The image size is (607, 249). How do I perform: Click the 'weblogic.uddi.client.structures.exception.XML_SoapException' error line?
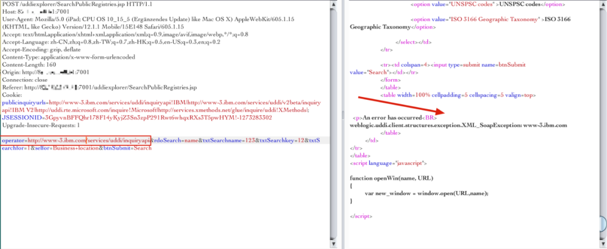[x=459, y=126]
